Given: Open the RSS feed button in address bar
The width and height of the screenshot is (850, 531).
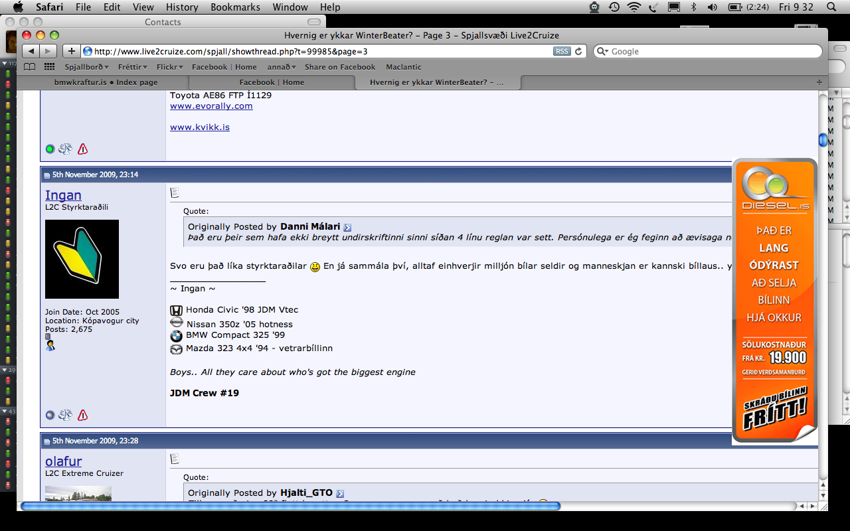Looking at the screenshot, I should [562, 51].
